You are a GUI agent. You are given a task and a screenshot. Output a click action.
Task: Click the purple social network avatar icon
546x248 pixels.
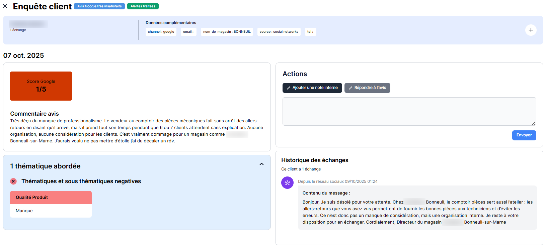pyautogui.click(x=287, y=183)
